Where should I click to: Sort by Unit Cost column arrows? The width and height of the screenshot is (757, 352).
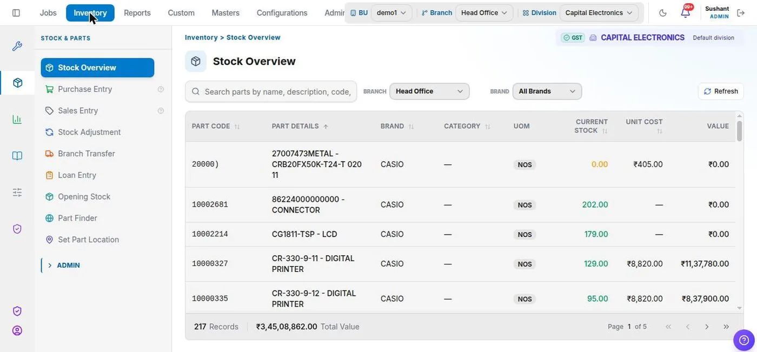pos(659,131)
